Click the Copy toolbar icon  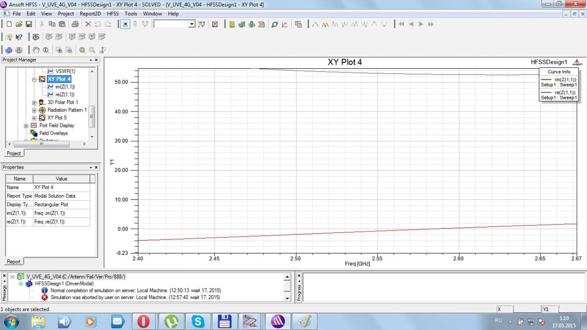(x=52, y=24)
